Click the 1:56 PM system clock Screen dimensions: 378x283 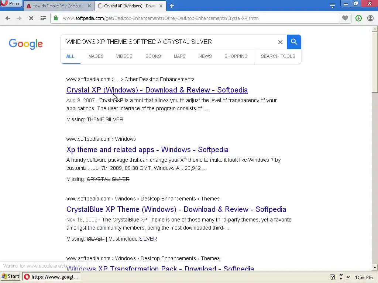(364, 277)
